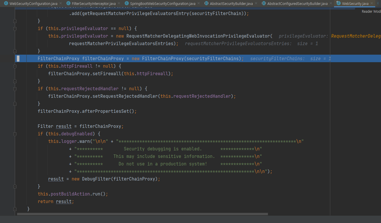The height and width of the screenshot is (223, 381).
Task: Click the 'Security debugging is enabled.' string
Action: tap(163, 149)
